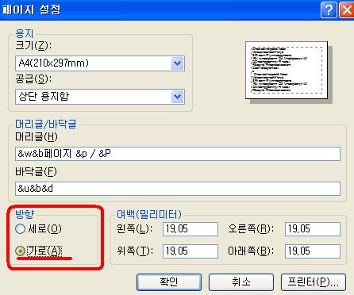
Task: Click the 공급(S): label
Action: coord(33,79)
